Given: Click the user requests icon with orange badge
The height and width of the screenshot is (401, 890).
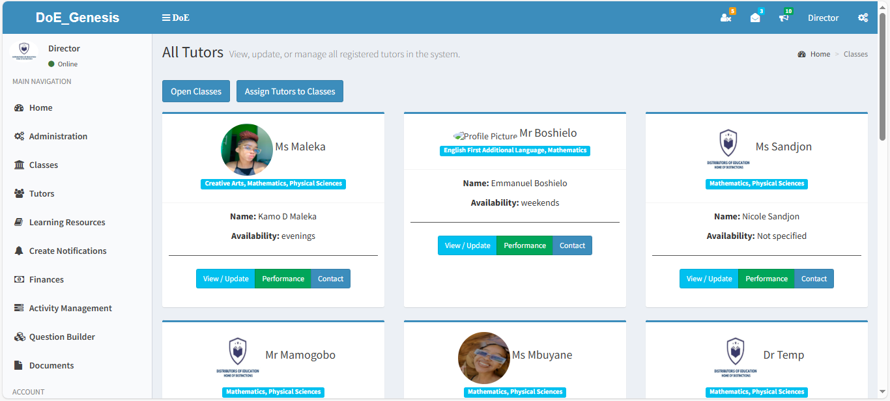Looking at the screenshot, I should click(x=725, y=18).
